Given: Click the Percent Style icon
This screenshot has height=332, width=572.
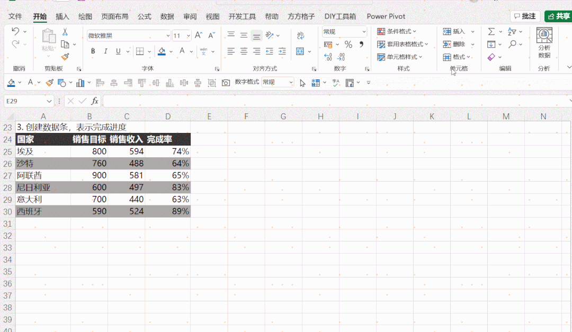Looking at the screenshot, I should (x=348, y=44).
